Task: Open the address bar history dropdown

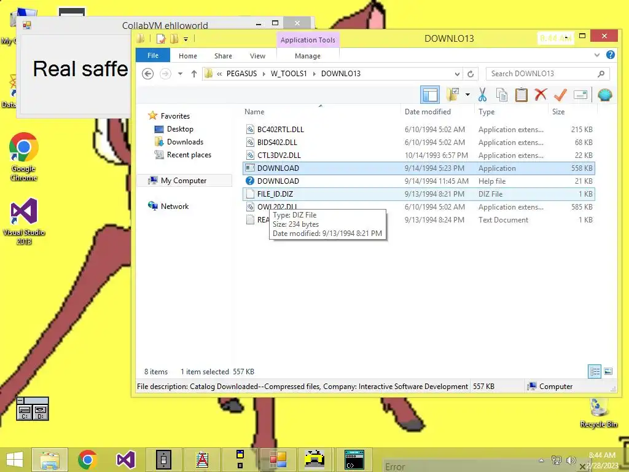Action: (457, 74)
